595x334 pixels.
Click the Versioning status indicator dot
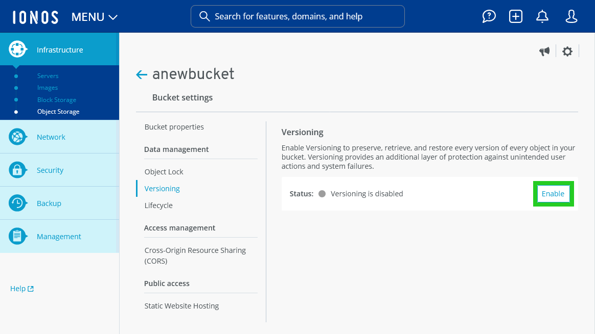coord(322,193)
